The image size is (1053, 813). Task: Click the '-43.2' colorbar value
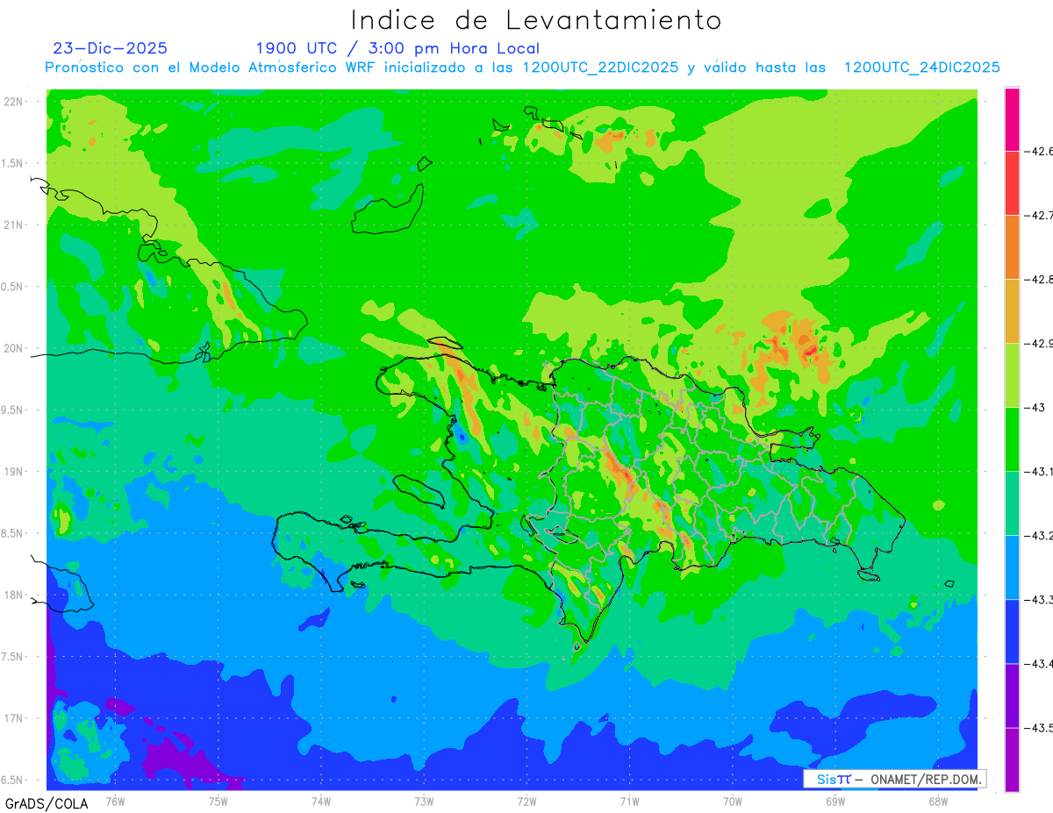coord(1039,535)
